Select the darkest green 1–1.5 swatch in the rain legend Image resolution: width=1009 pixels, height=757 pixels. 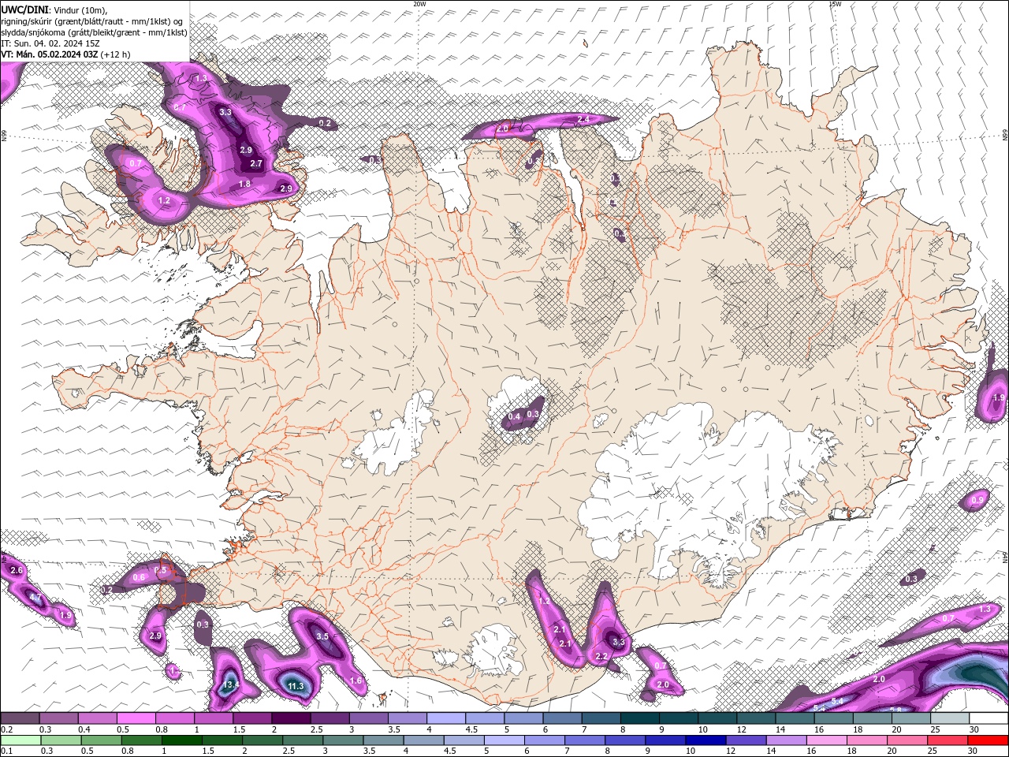pos(181,740)
